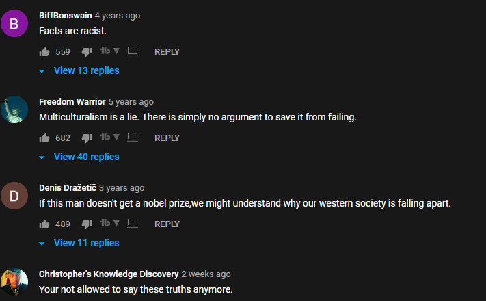Expand View 13 replies thread
Screen dimensions: 486x301
[x=79, y=70]
